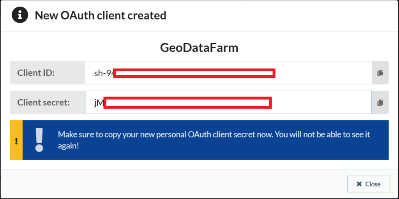Click the sh-94 text in Client ID
The height and width of the screenshot is (199, 399).
103,73
